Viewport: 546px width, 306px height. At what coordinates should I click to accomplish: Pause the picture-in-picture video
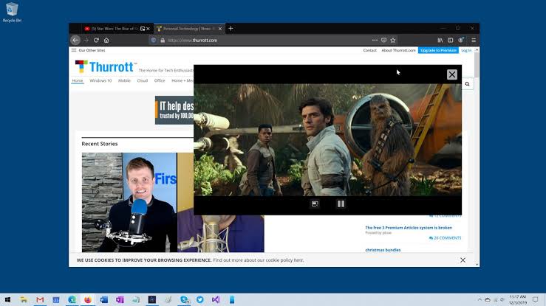click(341, 204)
